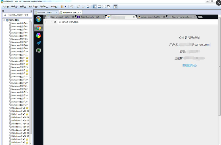Click the paper plane icon in guest taskbar
Screen dimensions: 221x145
point(38,42)
